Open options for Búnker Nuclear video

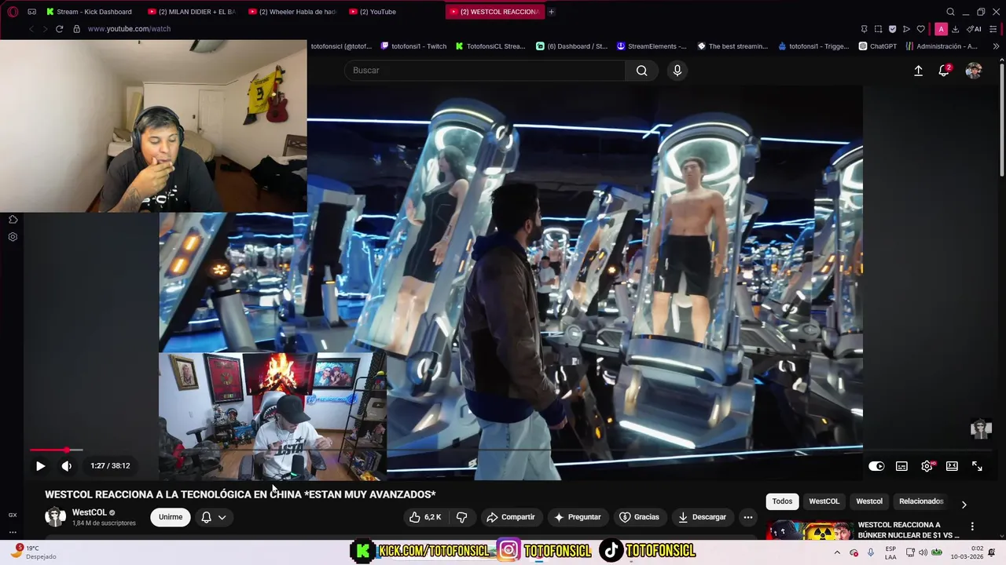click(x=972, y=527)
